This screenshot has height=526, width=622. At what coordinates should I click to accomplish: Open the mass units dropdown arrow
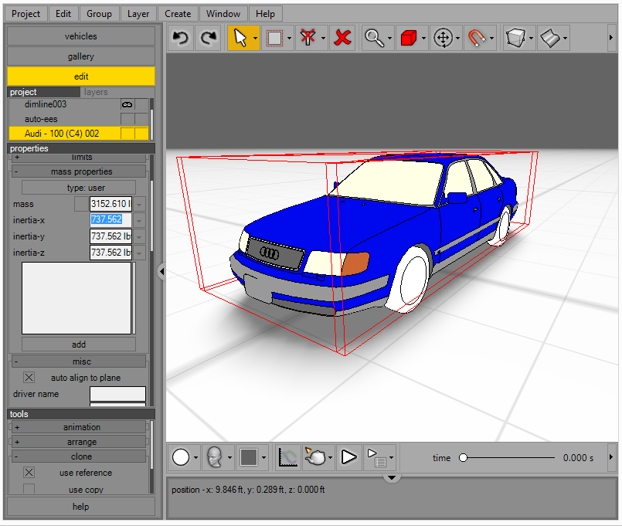(139, 204)
